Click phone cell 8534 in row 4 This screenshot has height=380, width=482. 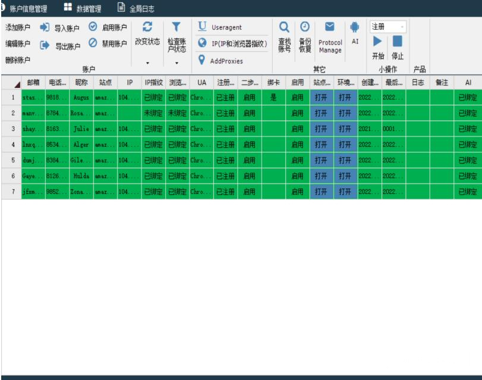pyautogui.click(x=57, y=145)
